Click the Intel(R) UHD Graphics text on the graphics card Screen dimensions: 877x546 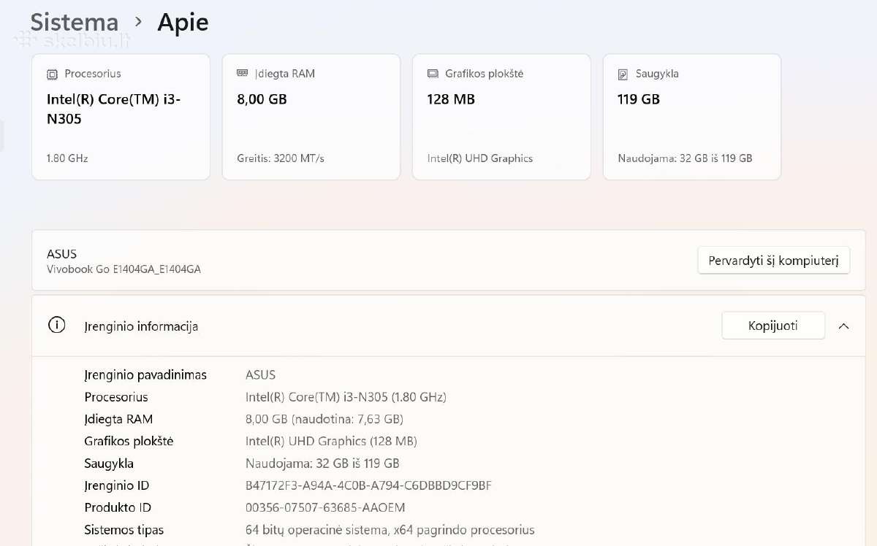tap(480, 158)
